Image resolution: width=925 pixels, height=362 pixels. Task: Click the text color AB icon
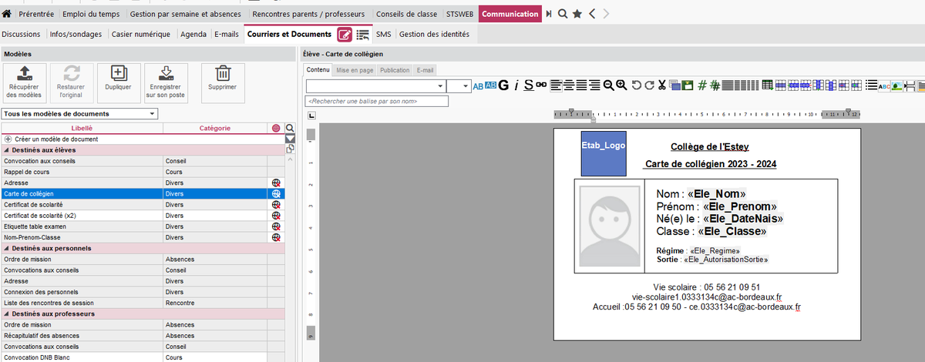click(478, 85)
